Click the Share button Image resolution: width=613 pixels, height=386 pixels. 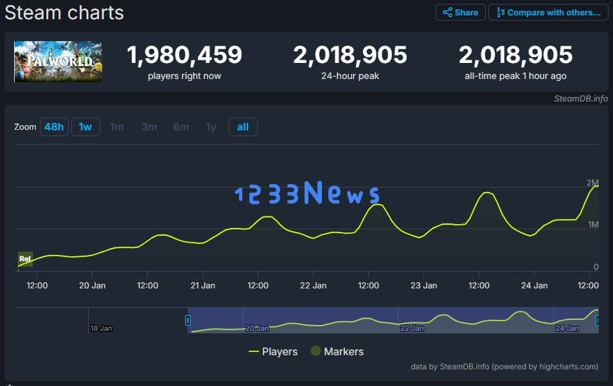click(460, 12)
